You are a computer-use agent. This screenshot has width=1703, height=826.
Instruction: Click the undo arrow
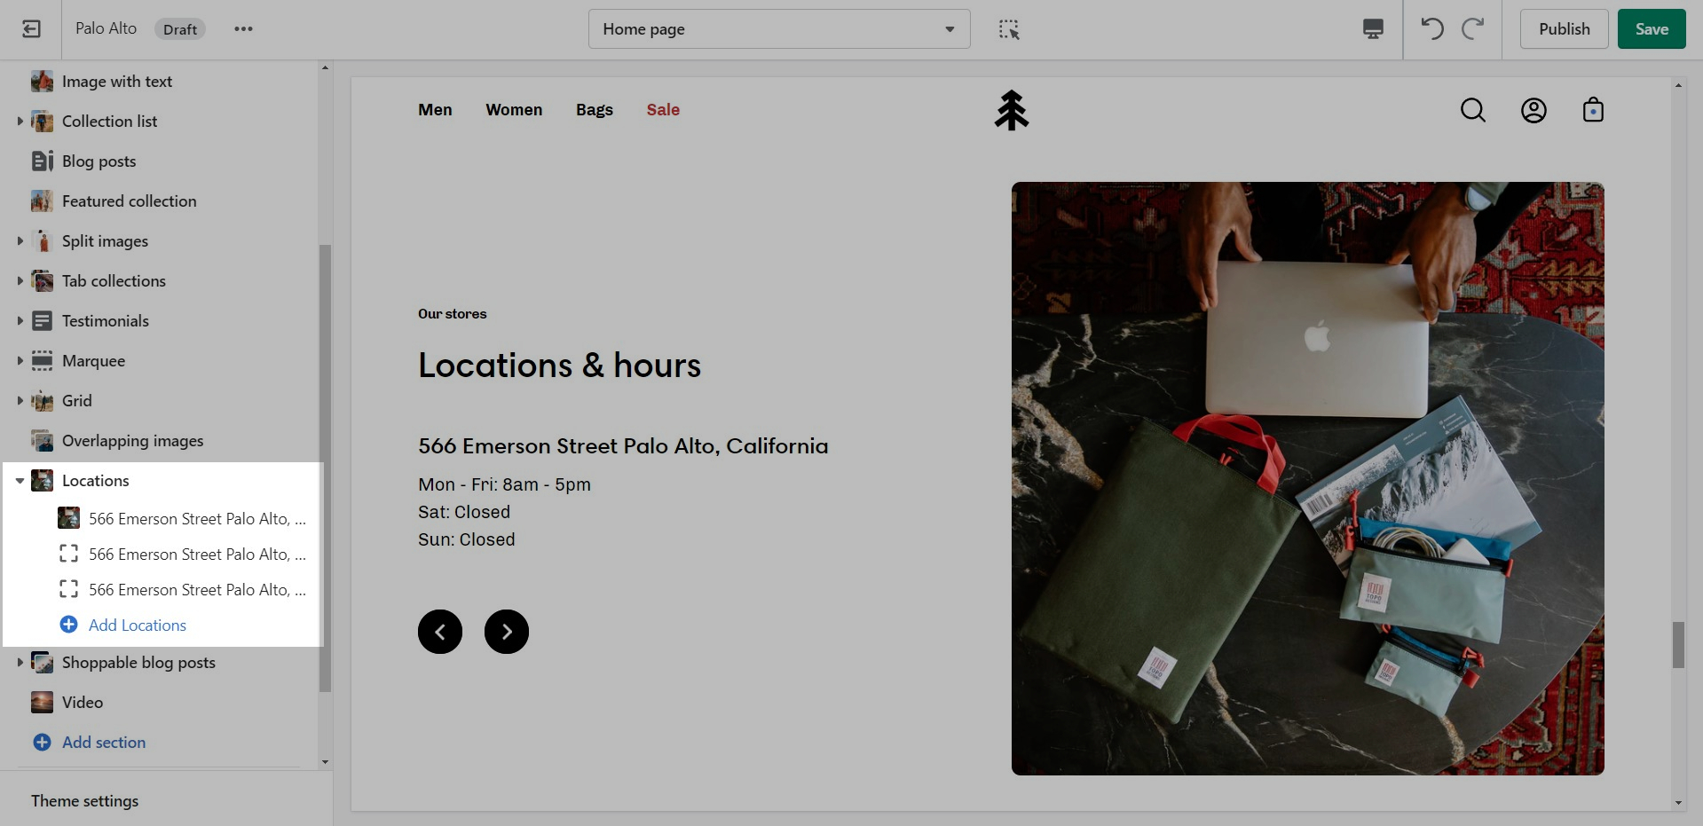click(x=1431, y=29)
